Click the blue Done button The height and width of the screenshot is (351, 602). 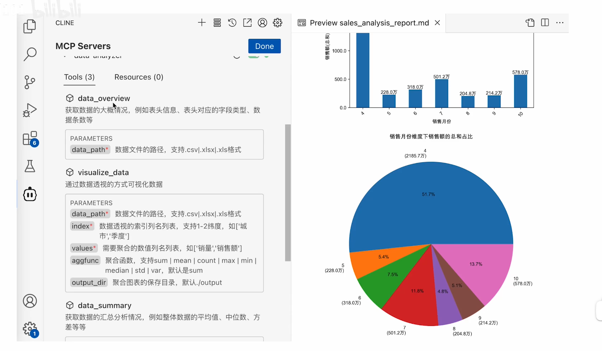[x=264, y=46]
